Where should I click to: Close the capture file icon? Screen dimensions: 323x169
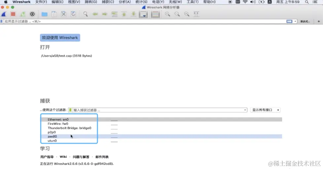[x=64, y=14]
